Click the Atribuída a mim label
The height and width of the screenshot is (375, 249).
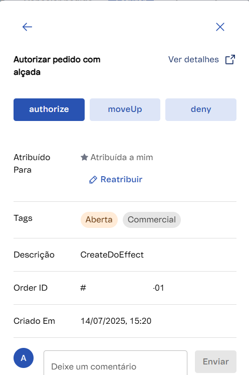click(122, 157)
